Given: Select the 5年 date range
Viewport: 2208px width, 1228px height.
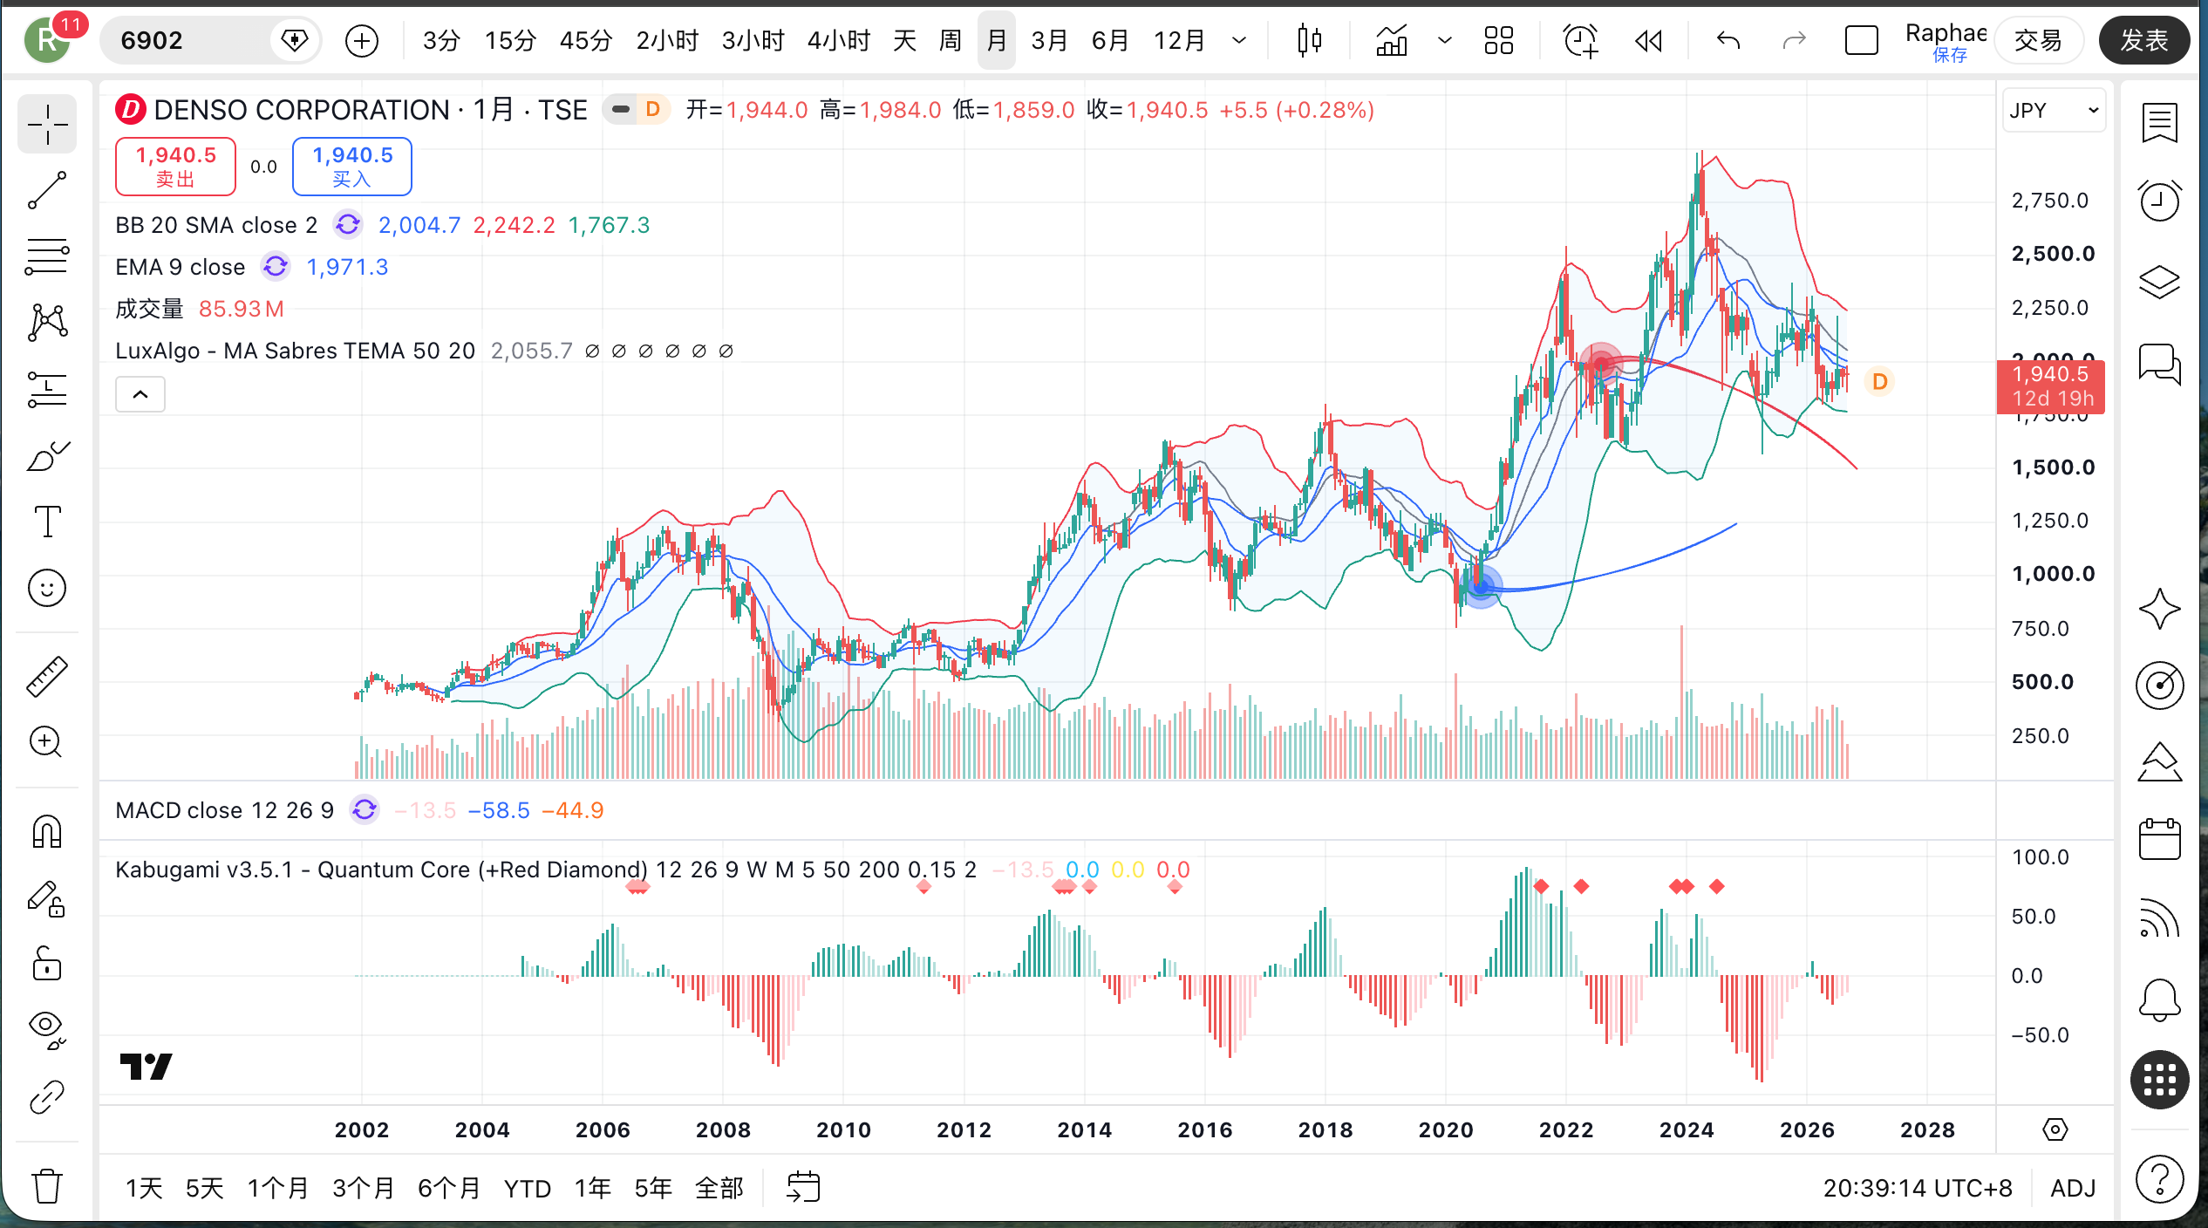Looking at the screenshot, I should point(652,1188).
